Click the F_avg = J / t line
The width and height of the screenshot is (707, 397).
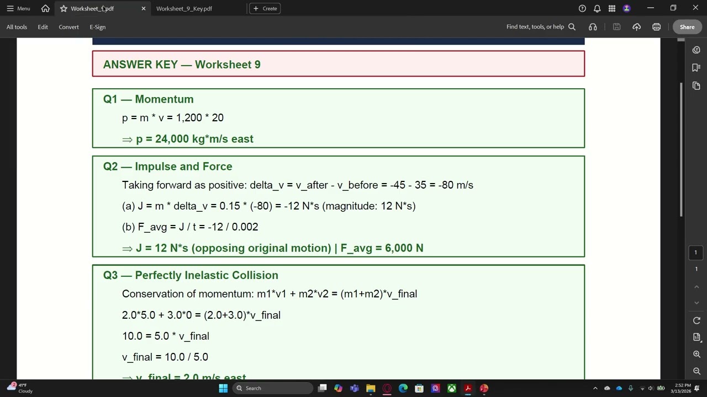coord(190,227)
